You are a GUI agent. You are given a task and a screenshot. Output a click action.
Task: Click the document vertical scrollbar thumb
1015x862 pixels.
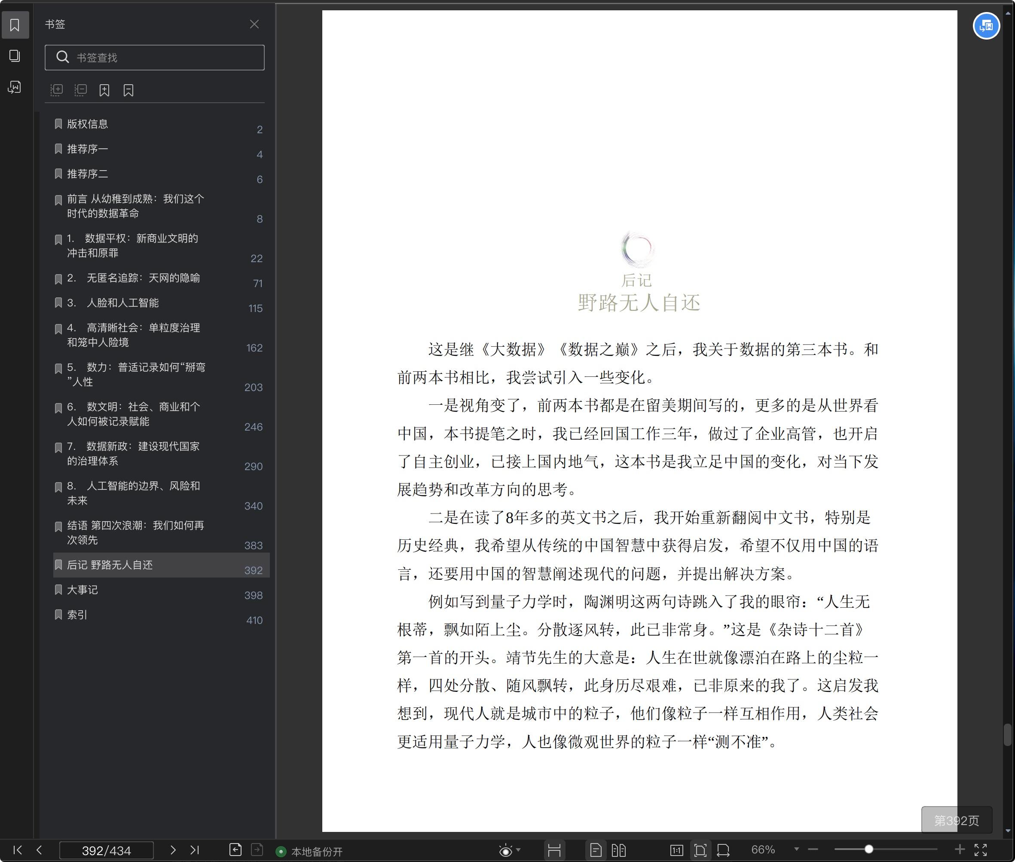(x=1007, y=735)
